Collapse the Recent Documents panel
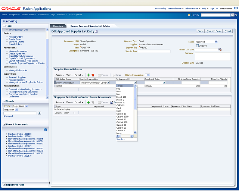 4,125
